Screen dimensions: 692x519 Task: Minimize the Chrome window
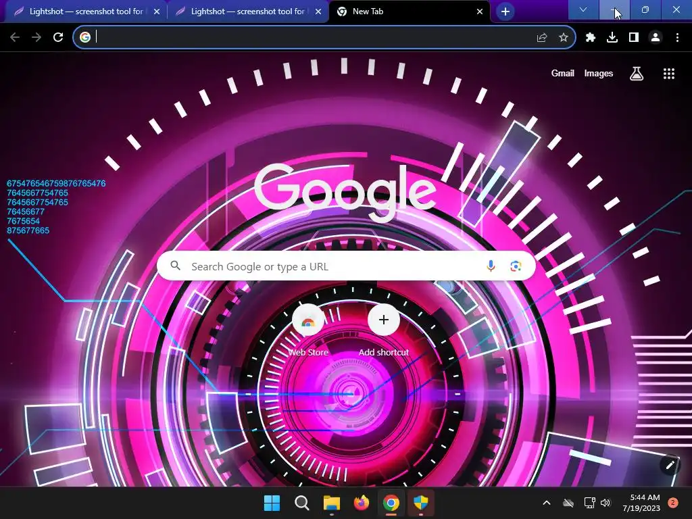[x=614, y=9]
